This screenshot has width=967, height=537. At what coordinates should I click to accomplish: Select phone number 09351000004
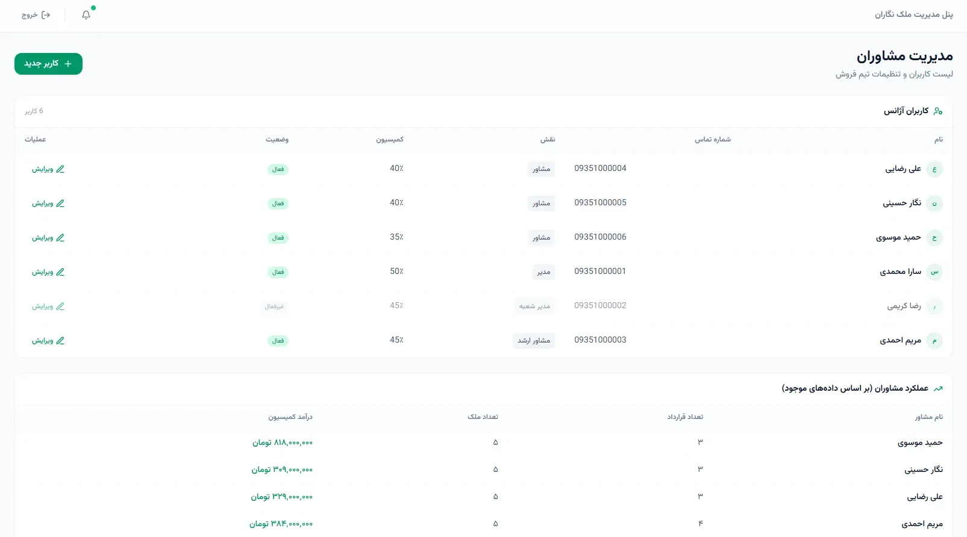coord(600,169)
